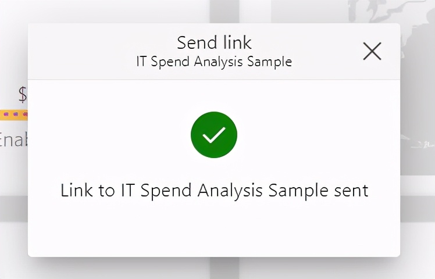This screenshot has height=279, width=435.
Task: Click the "IT Spend Analysis Sample" subtitle
Action: point(214,61)
